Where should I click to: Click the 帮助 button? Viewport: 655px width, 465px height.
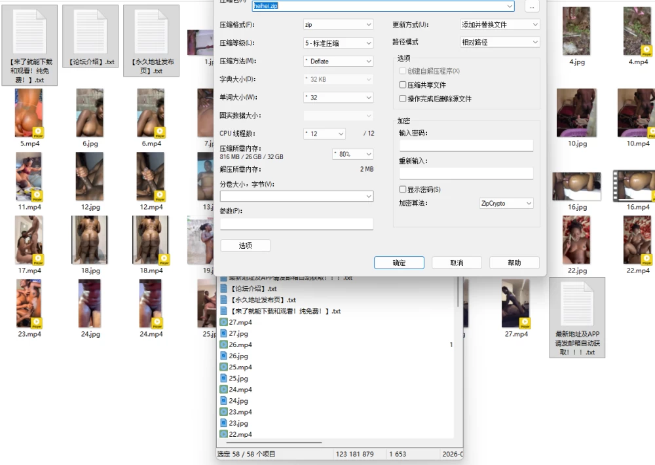click(514, 263)
